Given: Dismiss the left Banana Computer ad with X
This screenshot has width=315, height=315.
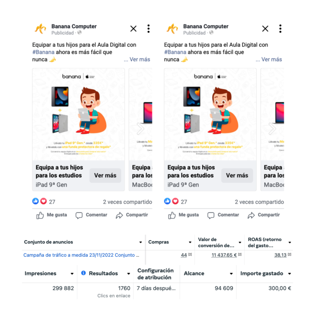Looking at the screenshot, I should tap(133, 29).
